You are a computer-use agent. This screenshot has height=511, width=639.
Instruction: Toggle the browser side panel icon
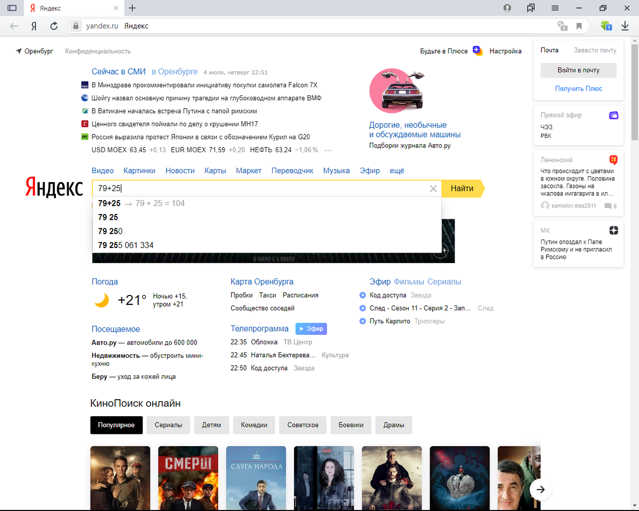click(12, 8)
